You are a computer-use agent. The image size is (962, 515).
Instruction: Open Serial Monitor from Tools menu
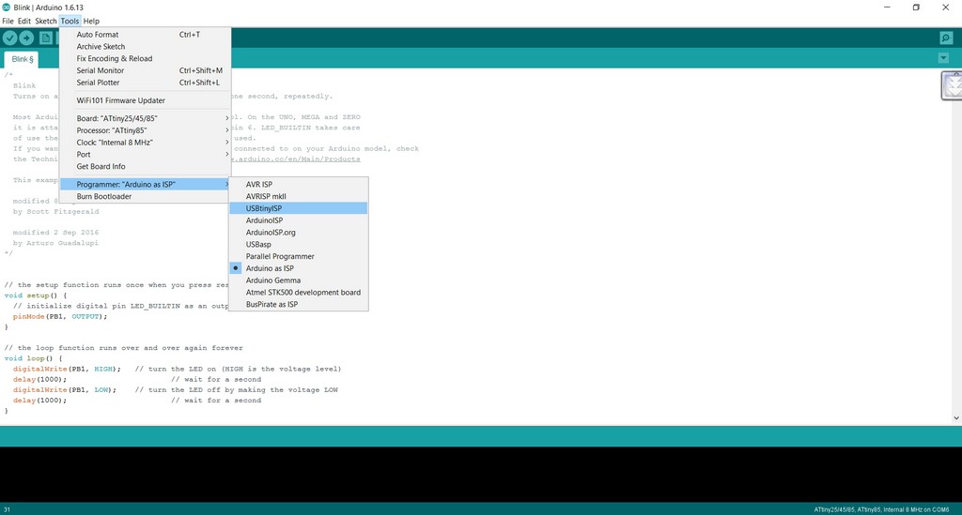[x=145, y=70]
